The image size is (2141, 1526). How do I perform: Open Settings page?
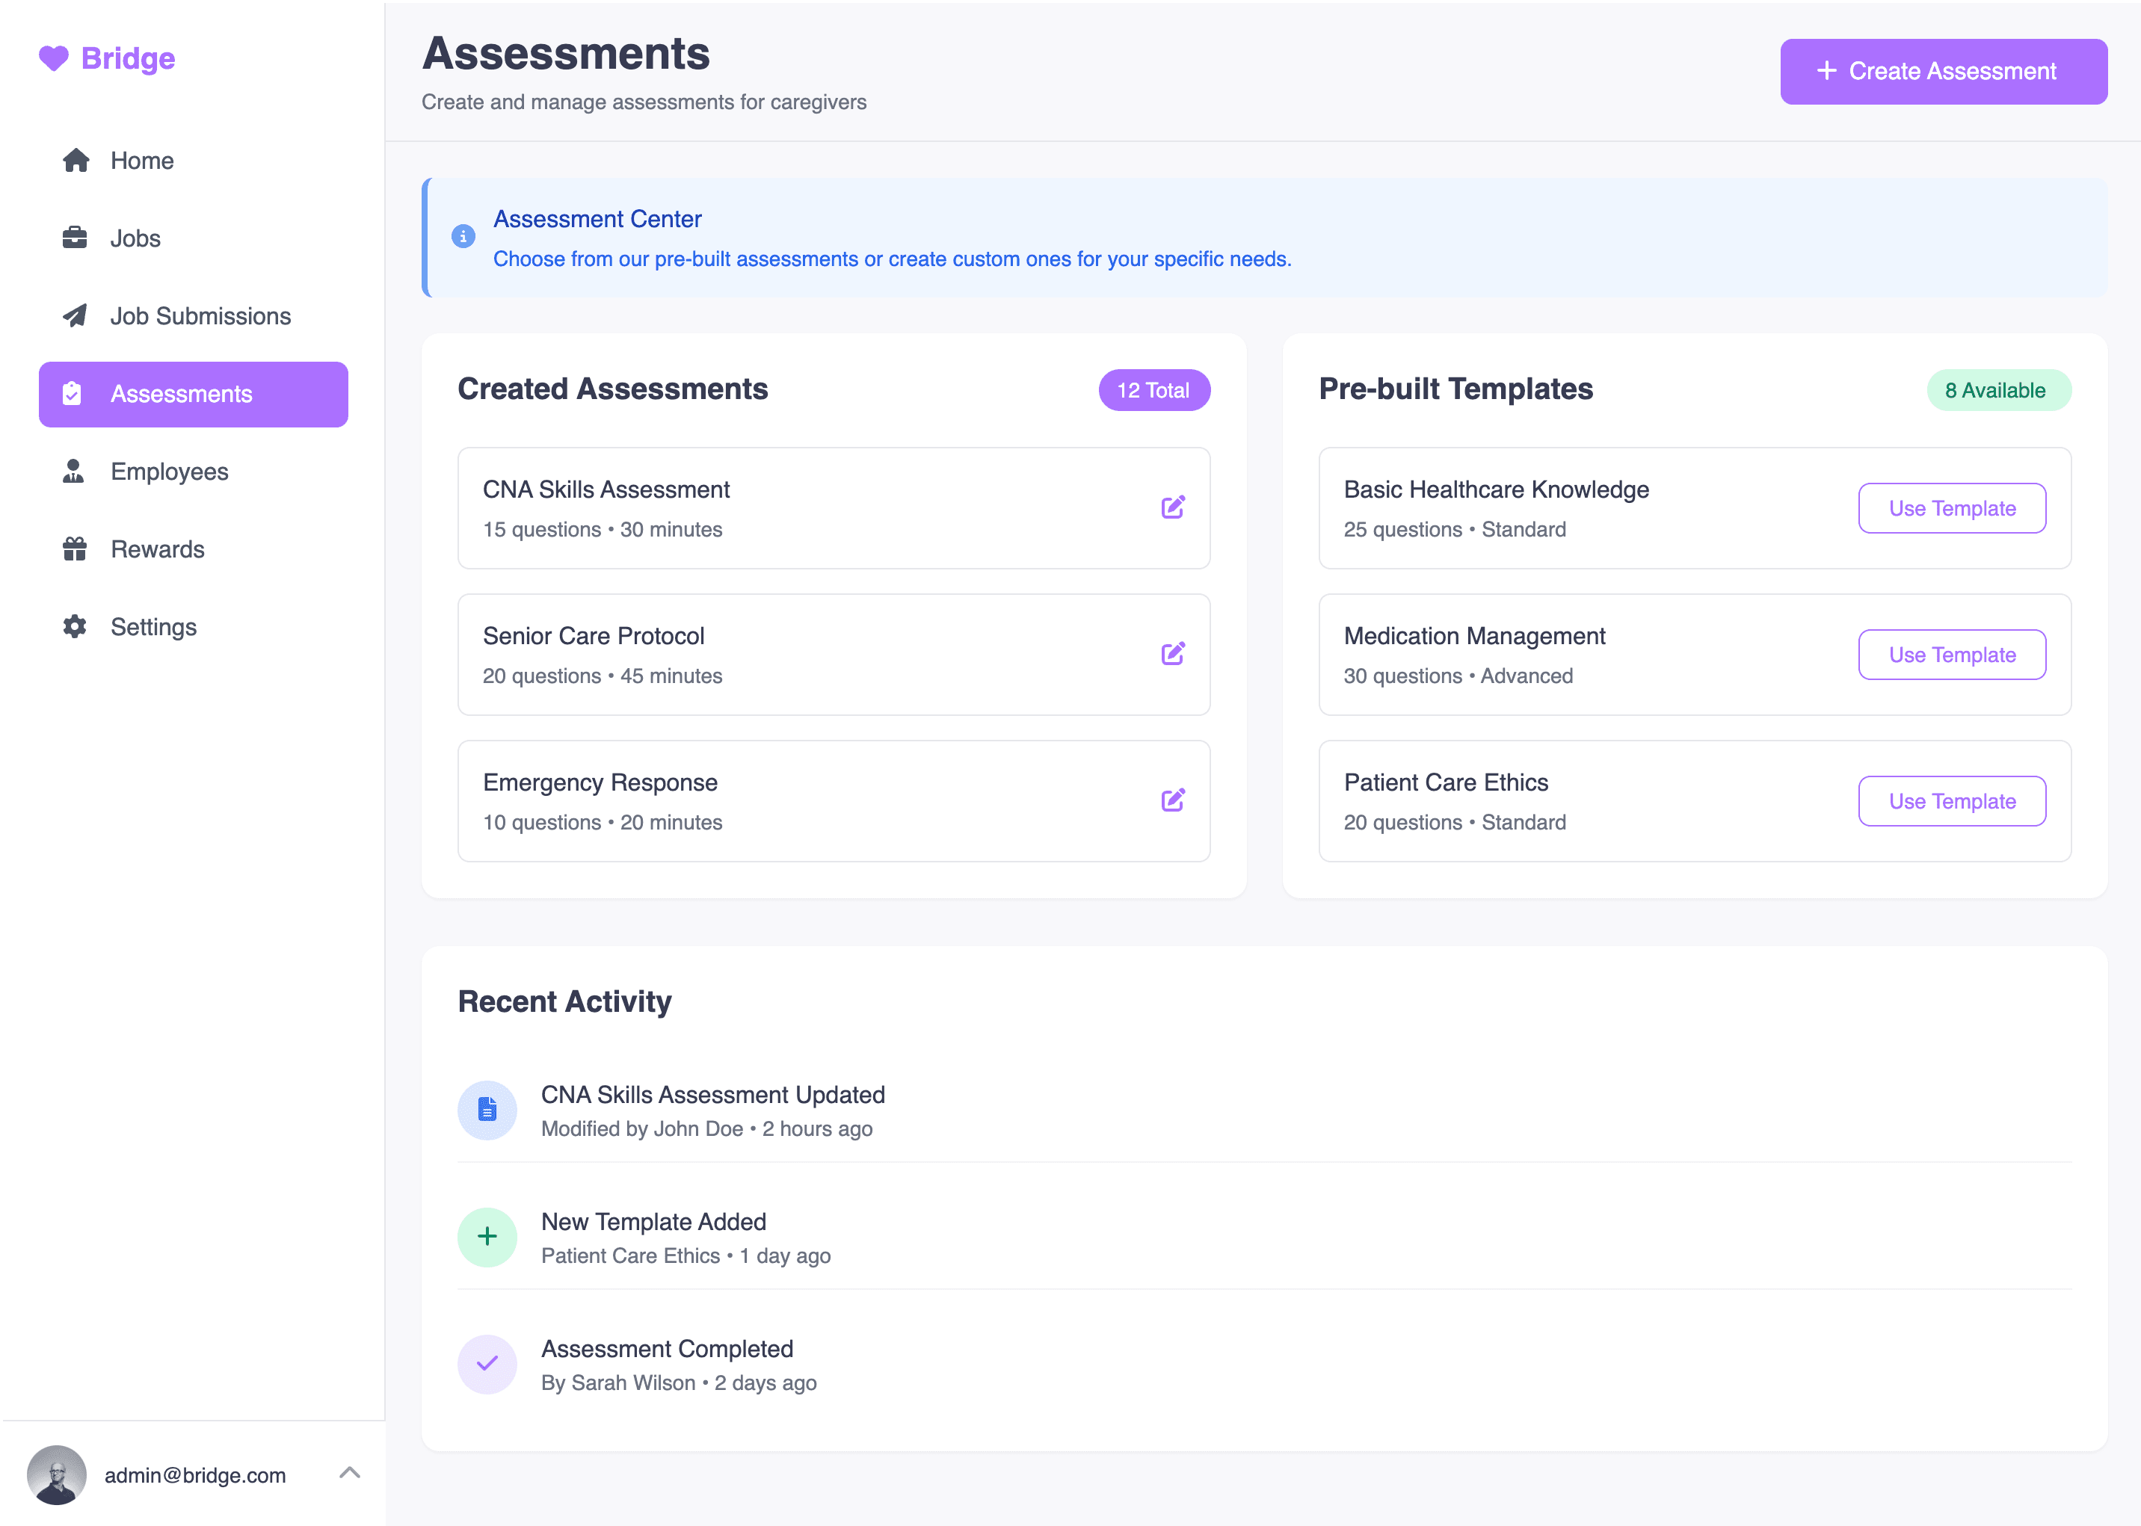[x=153, y=627]
